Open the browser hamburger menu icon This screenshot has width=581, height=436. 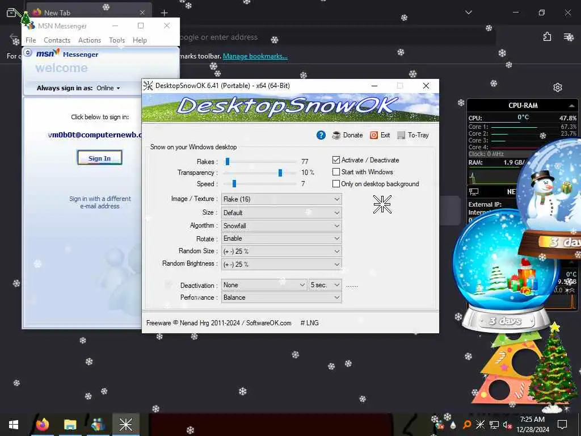point(569,37)
